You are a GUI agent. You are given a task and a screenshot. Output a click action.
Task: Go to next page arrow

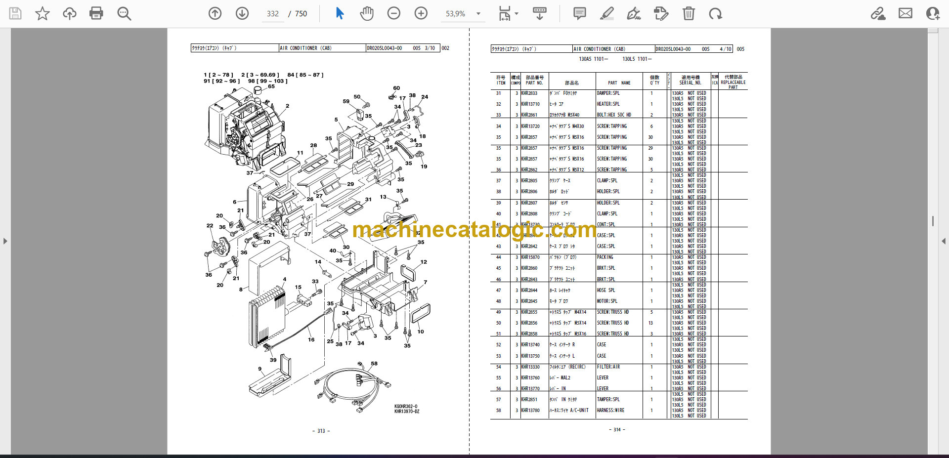242,13
